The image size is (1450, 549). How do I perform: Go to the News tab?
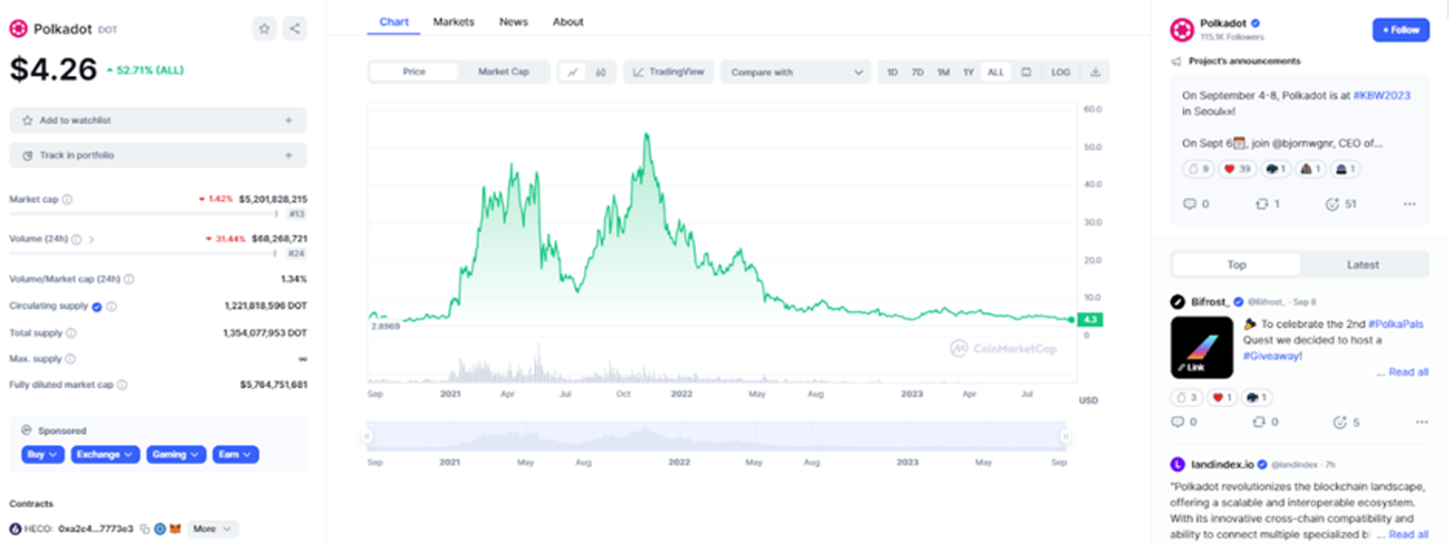pos(513,22)
